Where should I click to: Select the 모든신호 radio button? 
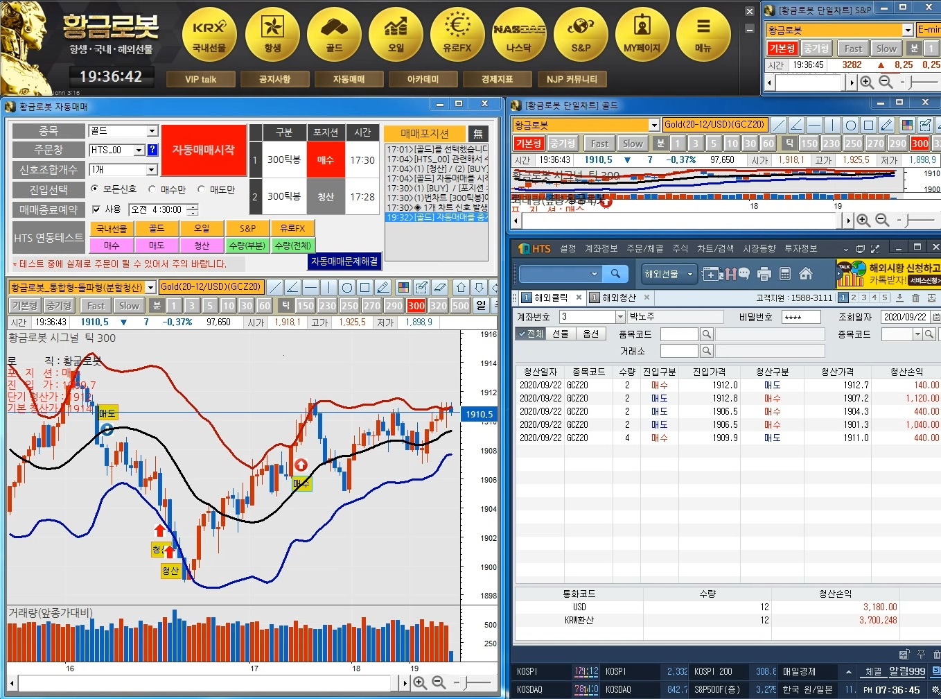[94, 189]
